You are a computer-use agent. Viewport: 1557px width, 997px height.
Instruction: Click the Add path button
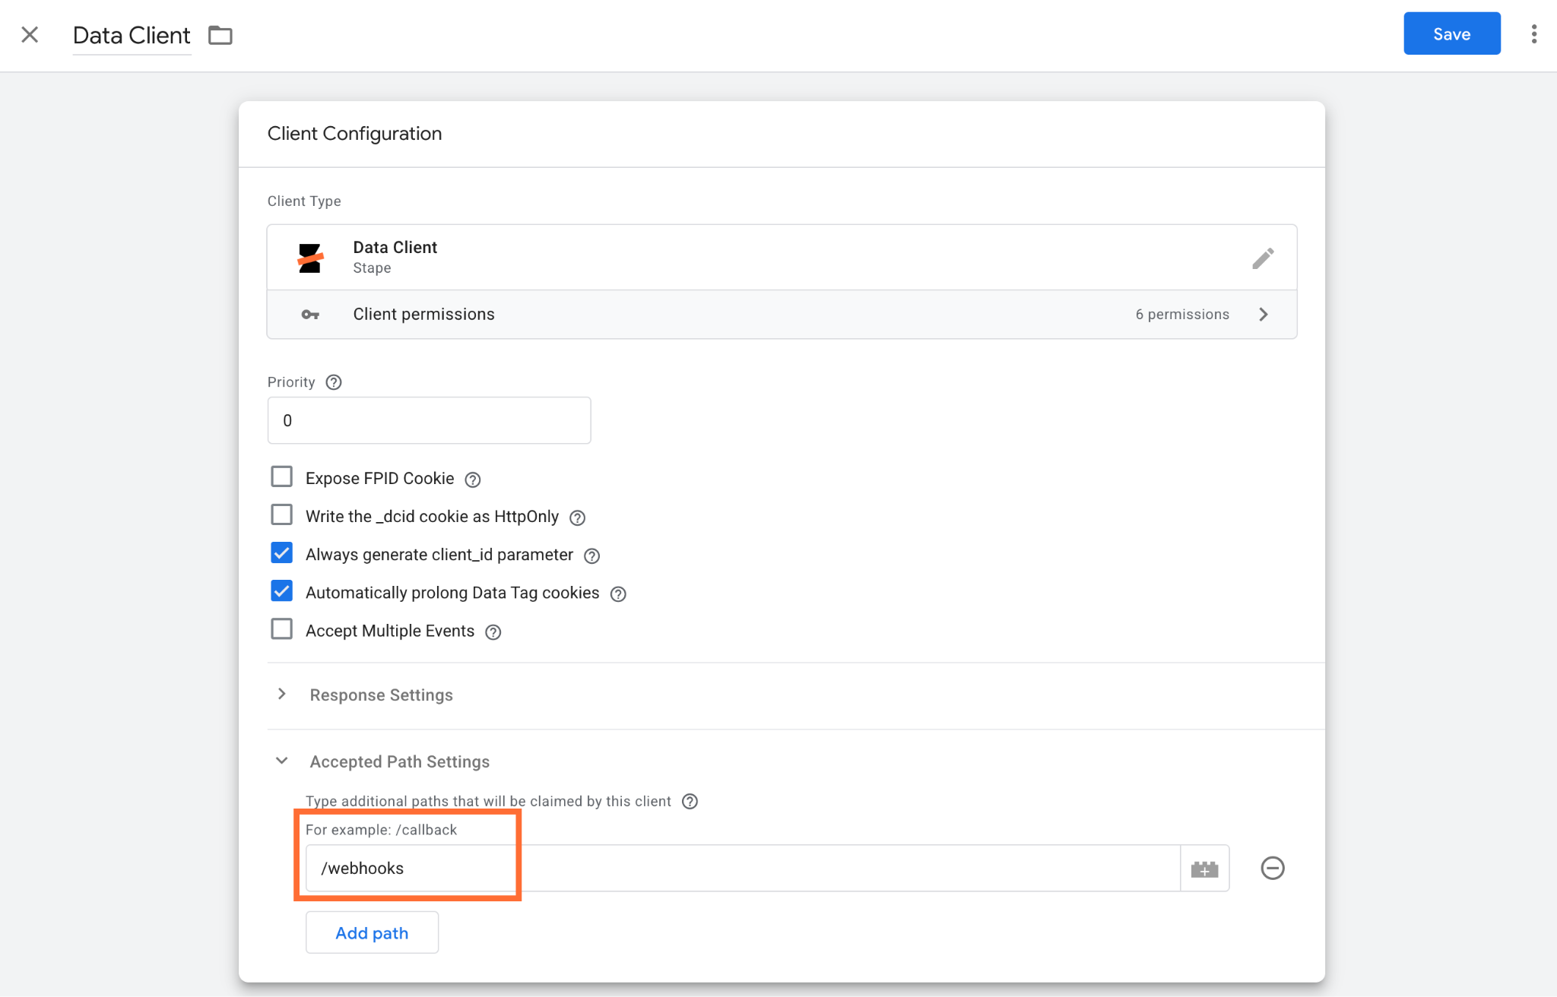(x=372, y=932)
